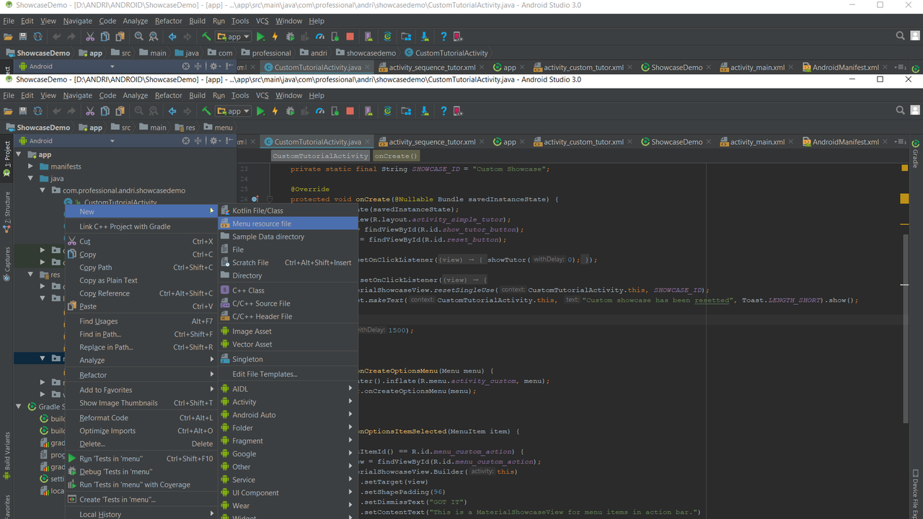
Task: Open the SDK Manager icon
Action: (x=406, y=110)
